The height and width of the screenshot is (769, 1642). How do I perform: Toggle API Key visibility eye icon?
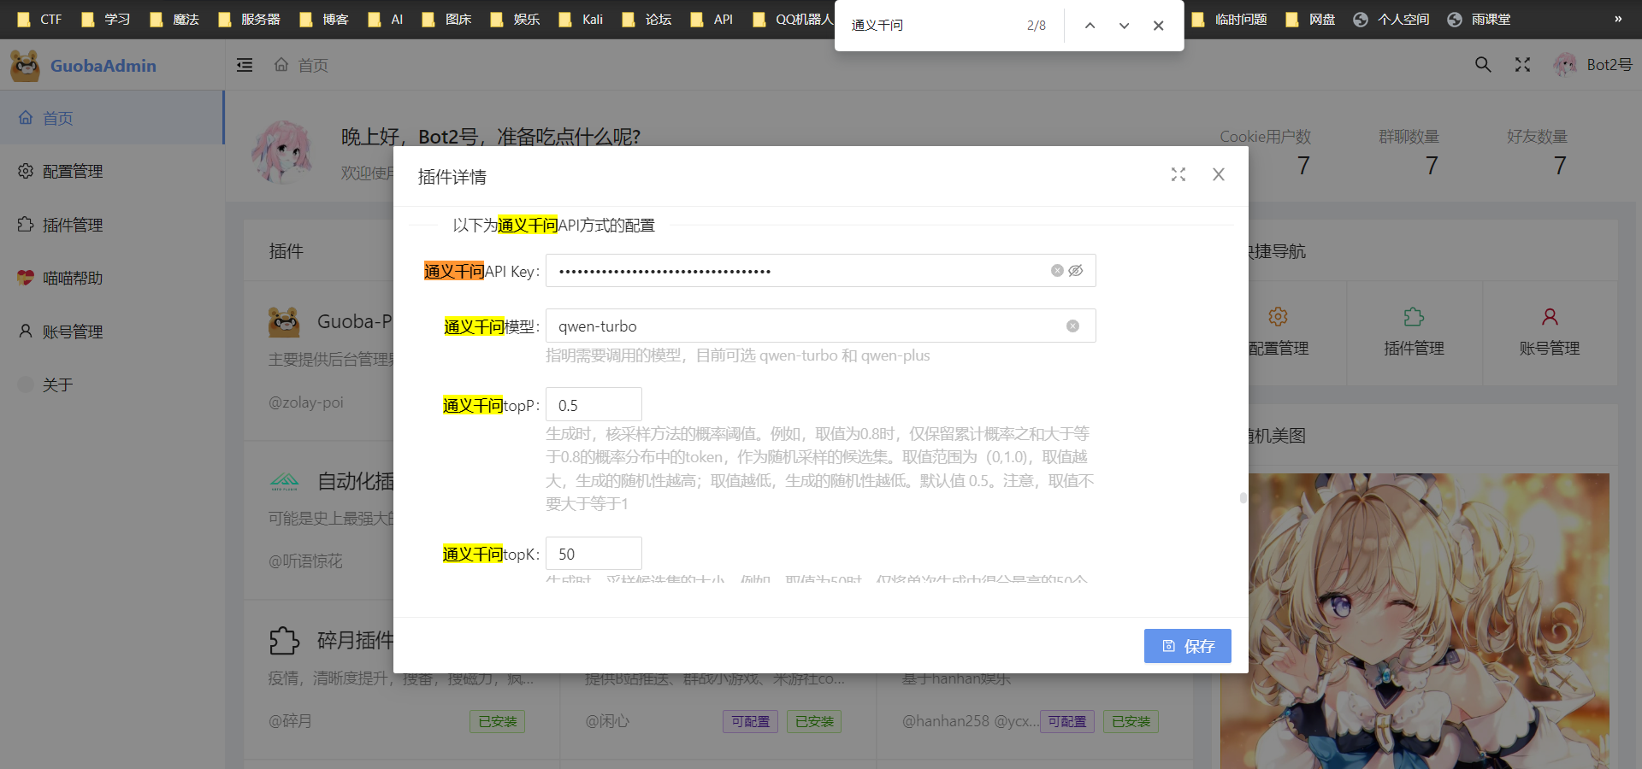1076,271
